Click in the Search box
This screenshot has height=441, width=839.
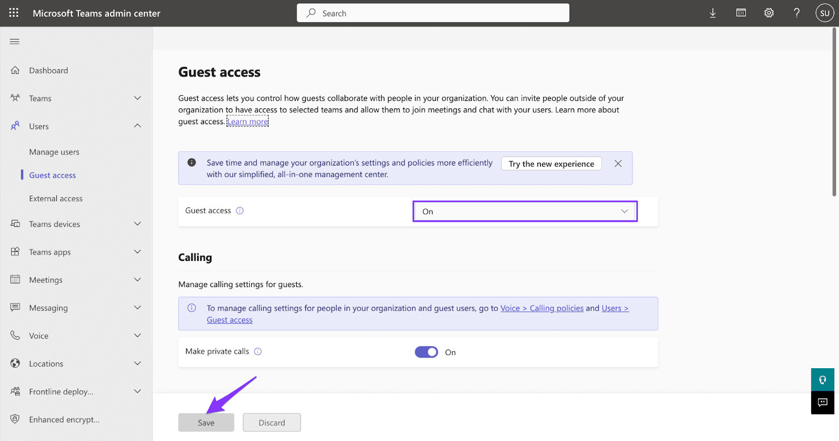coord(433,13)
